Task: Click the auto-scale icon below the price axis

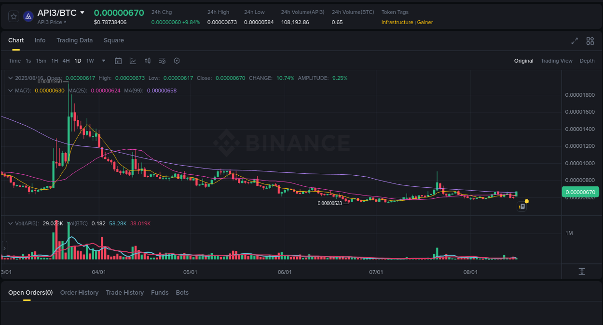Action: click(581, 272)
